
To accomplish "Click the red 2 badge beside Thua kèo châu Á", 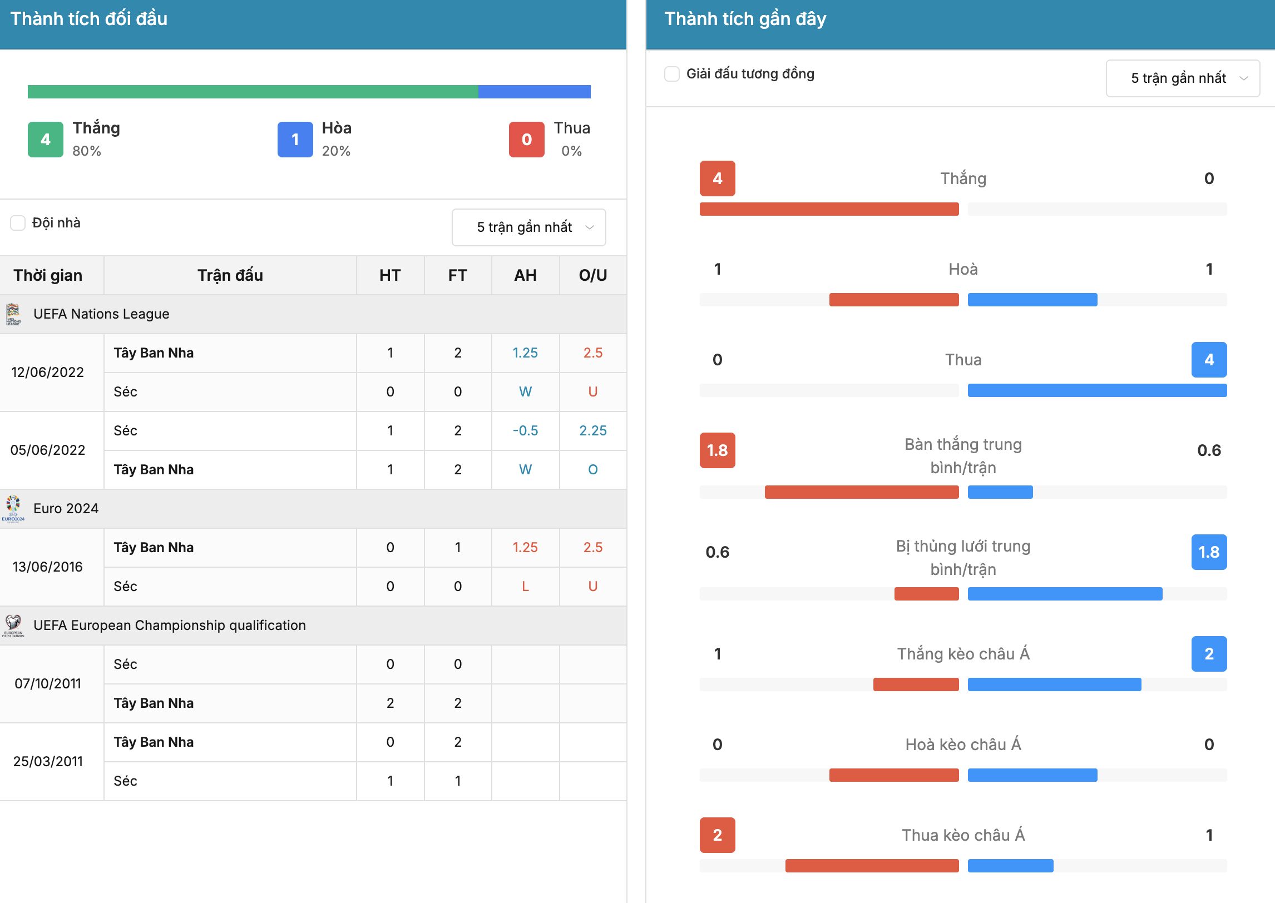I will 718,835.
